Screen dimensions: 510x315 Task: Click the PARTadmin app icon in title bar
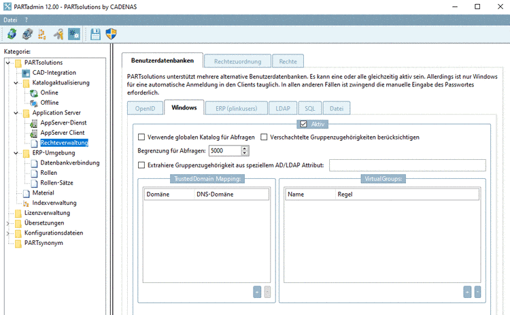[7, 7]
